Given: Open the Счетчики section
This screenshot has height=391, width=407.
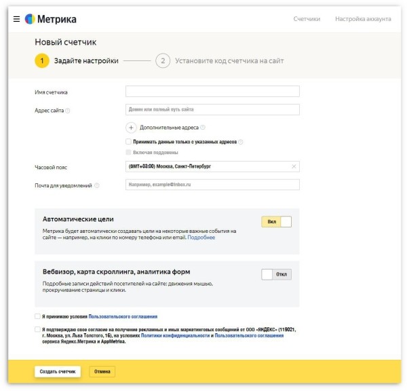Looking at the screenshot, I should click(307, 19).
